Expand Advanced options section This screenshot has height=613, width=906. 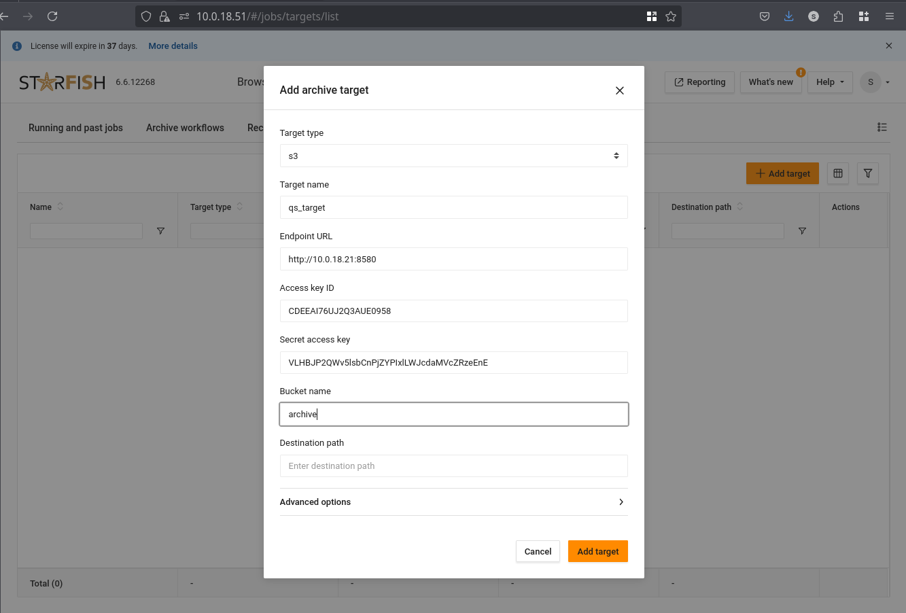point(453,502)
